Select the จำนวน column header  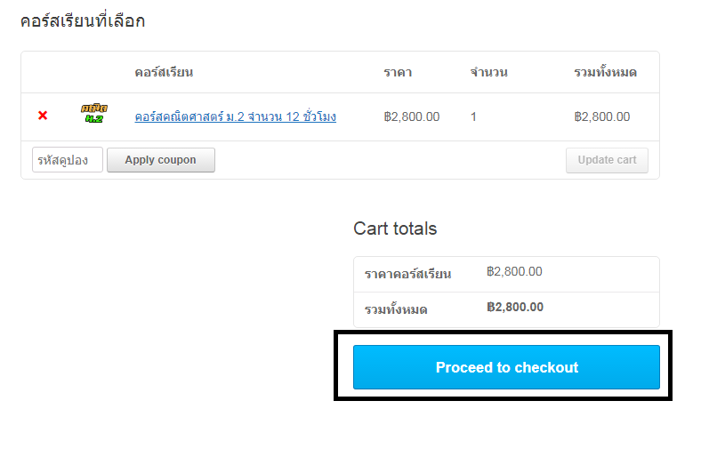click(488, 72)
